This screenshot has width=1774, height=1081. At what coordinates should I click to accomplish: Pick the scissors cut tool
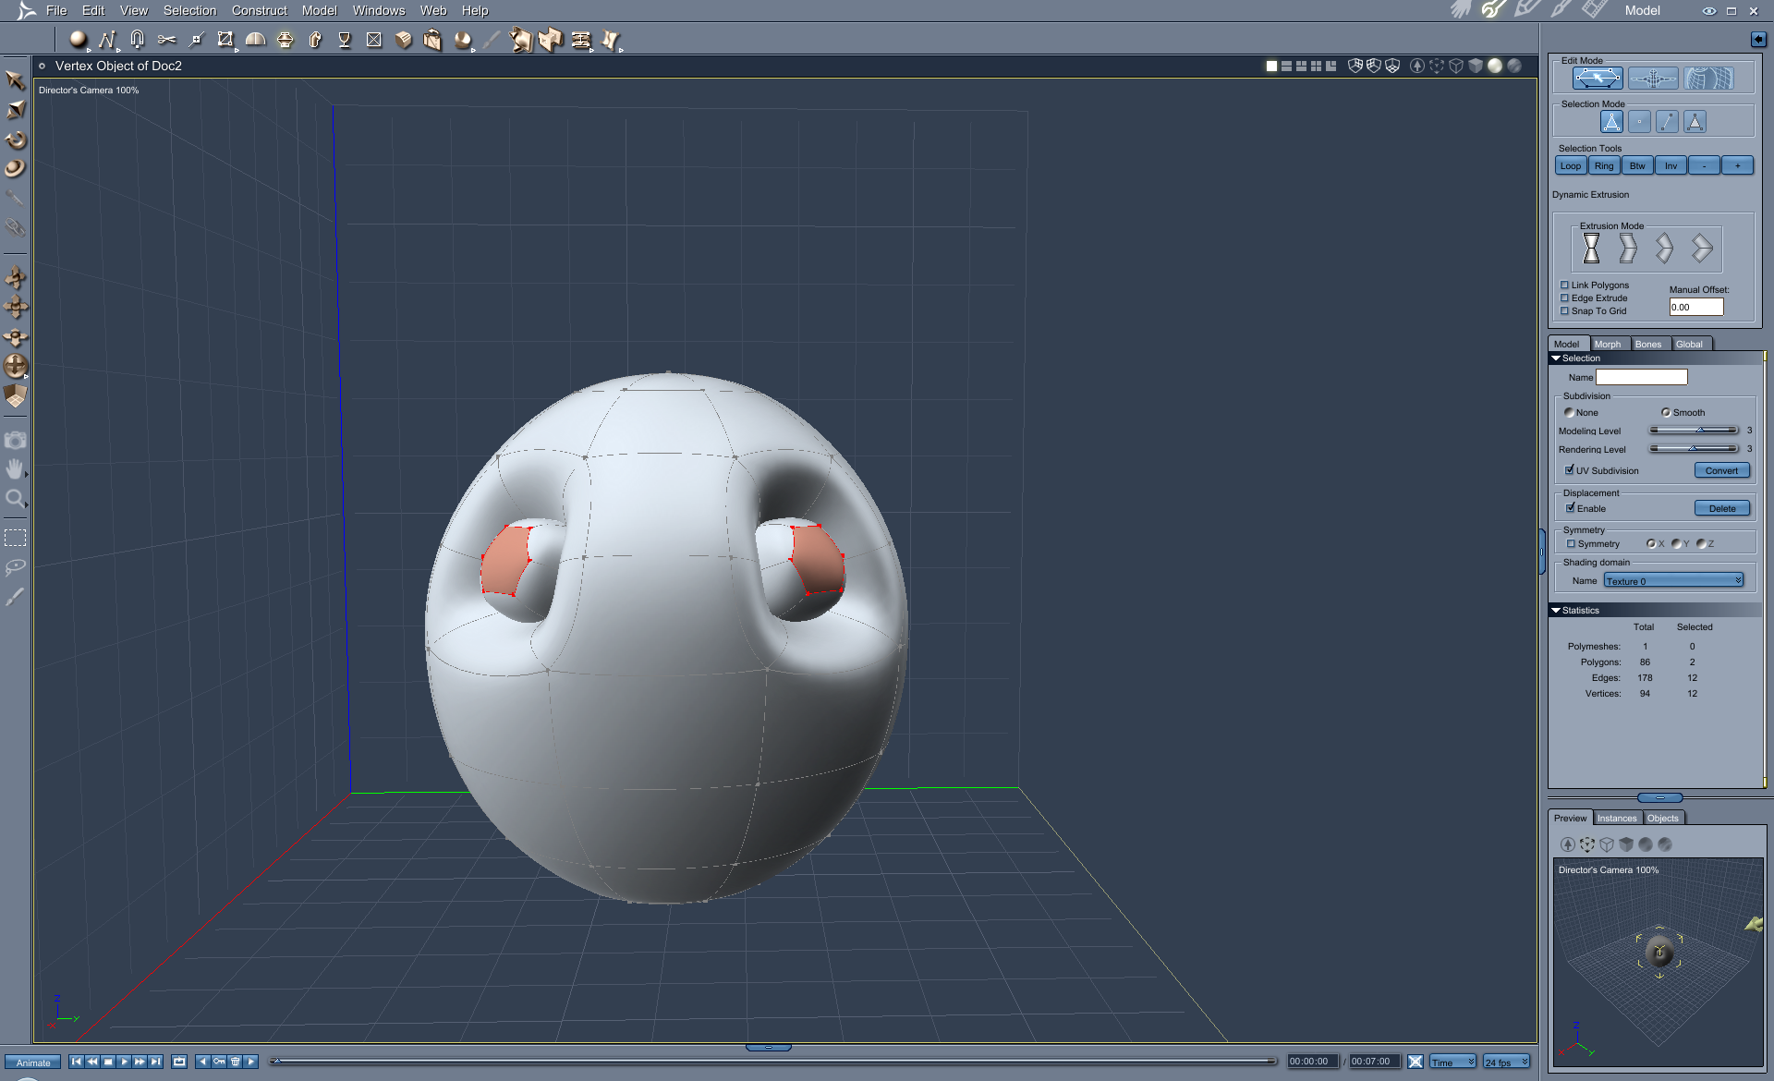[167, 40]
